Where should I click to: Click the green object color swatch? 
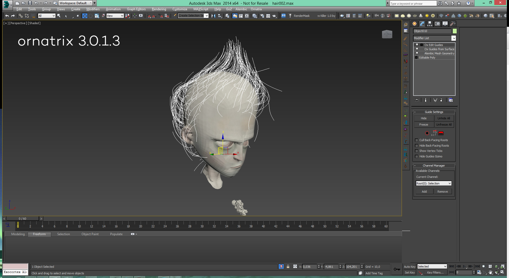pyautogui.click(x=455, y=31)
